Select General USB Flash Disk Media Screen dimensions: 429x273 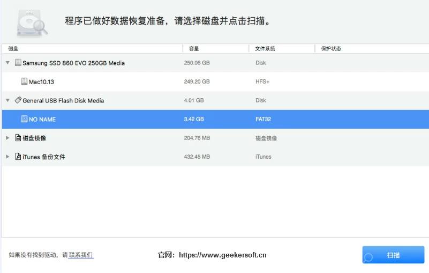pyautogui.click(x=215, y=100)
